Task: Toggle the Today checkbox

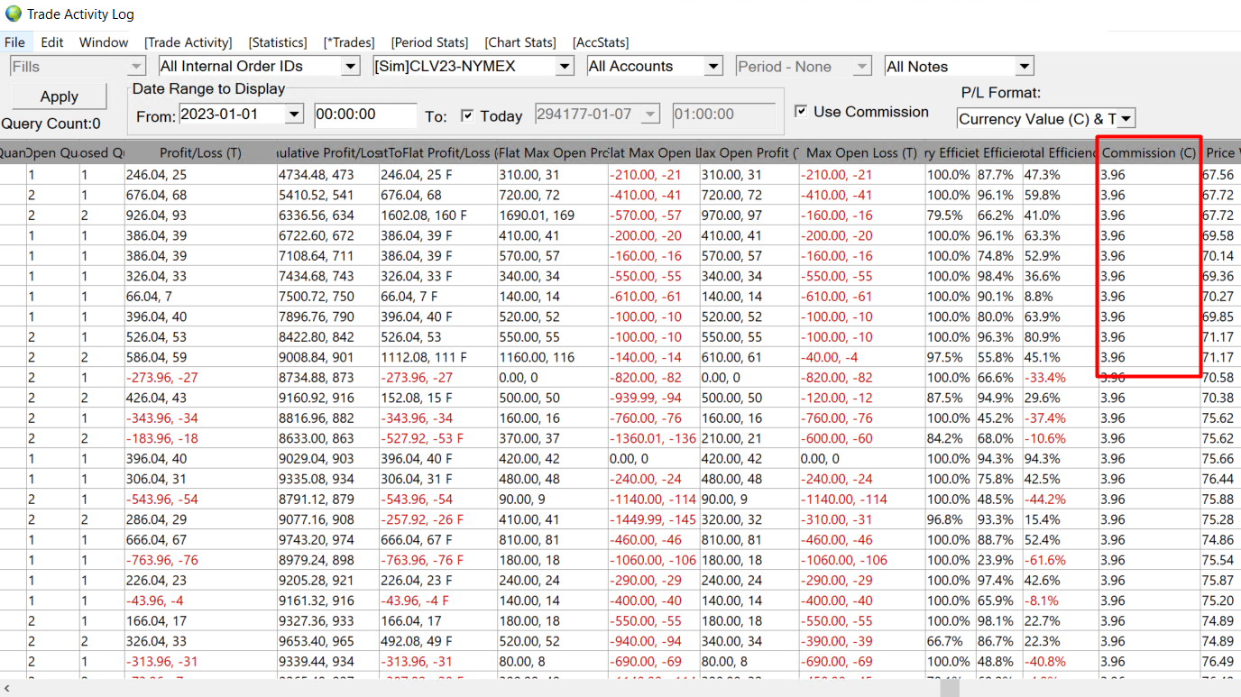Action: pos(467,115)
